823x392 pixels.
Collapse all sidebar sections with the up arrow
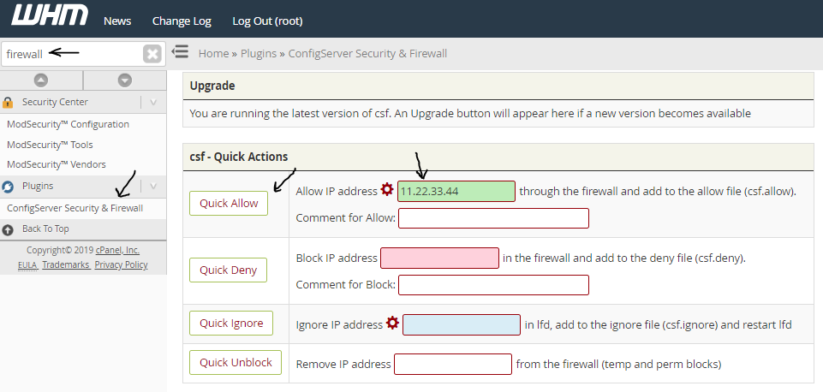point(41,80)
